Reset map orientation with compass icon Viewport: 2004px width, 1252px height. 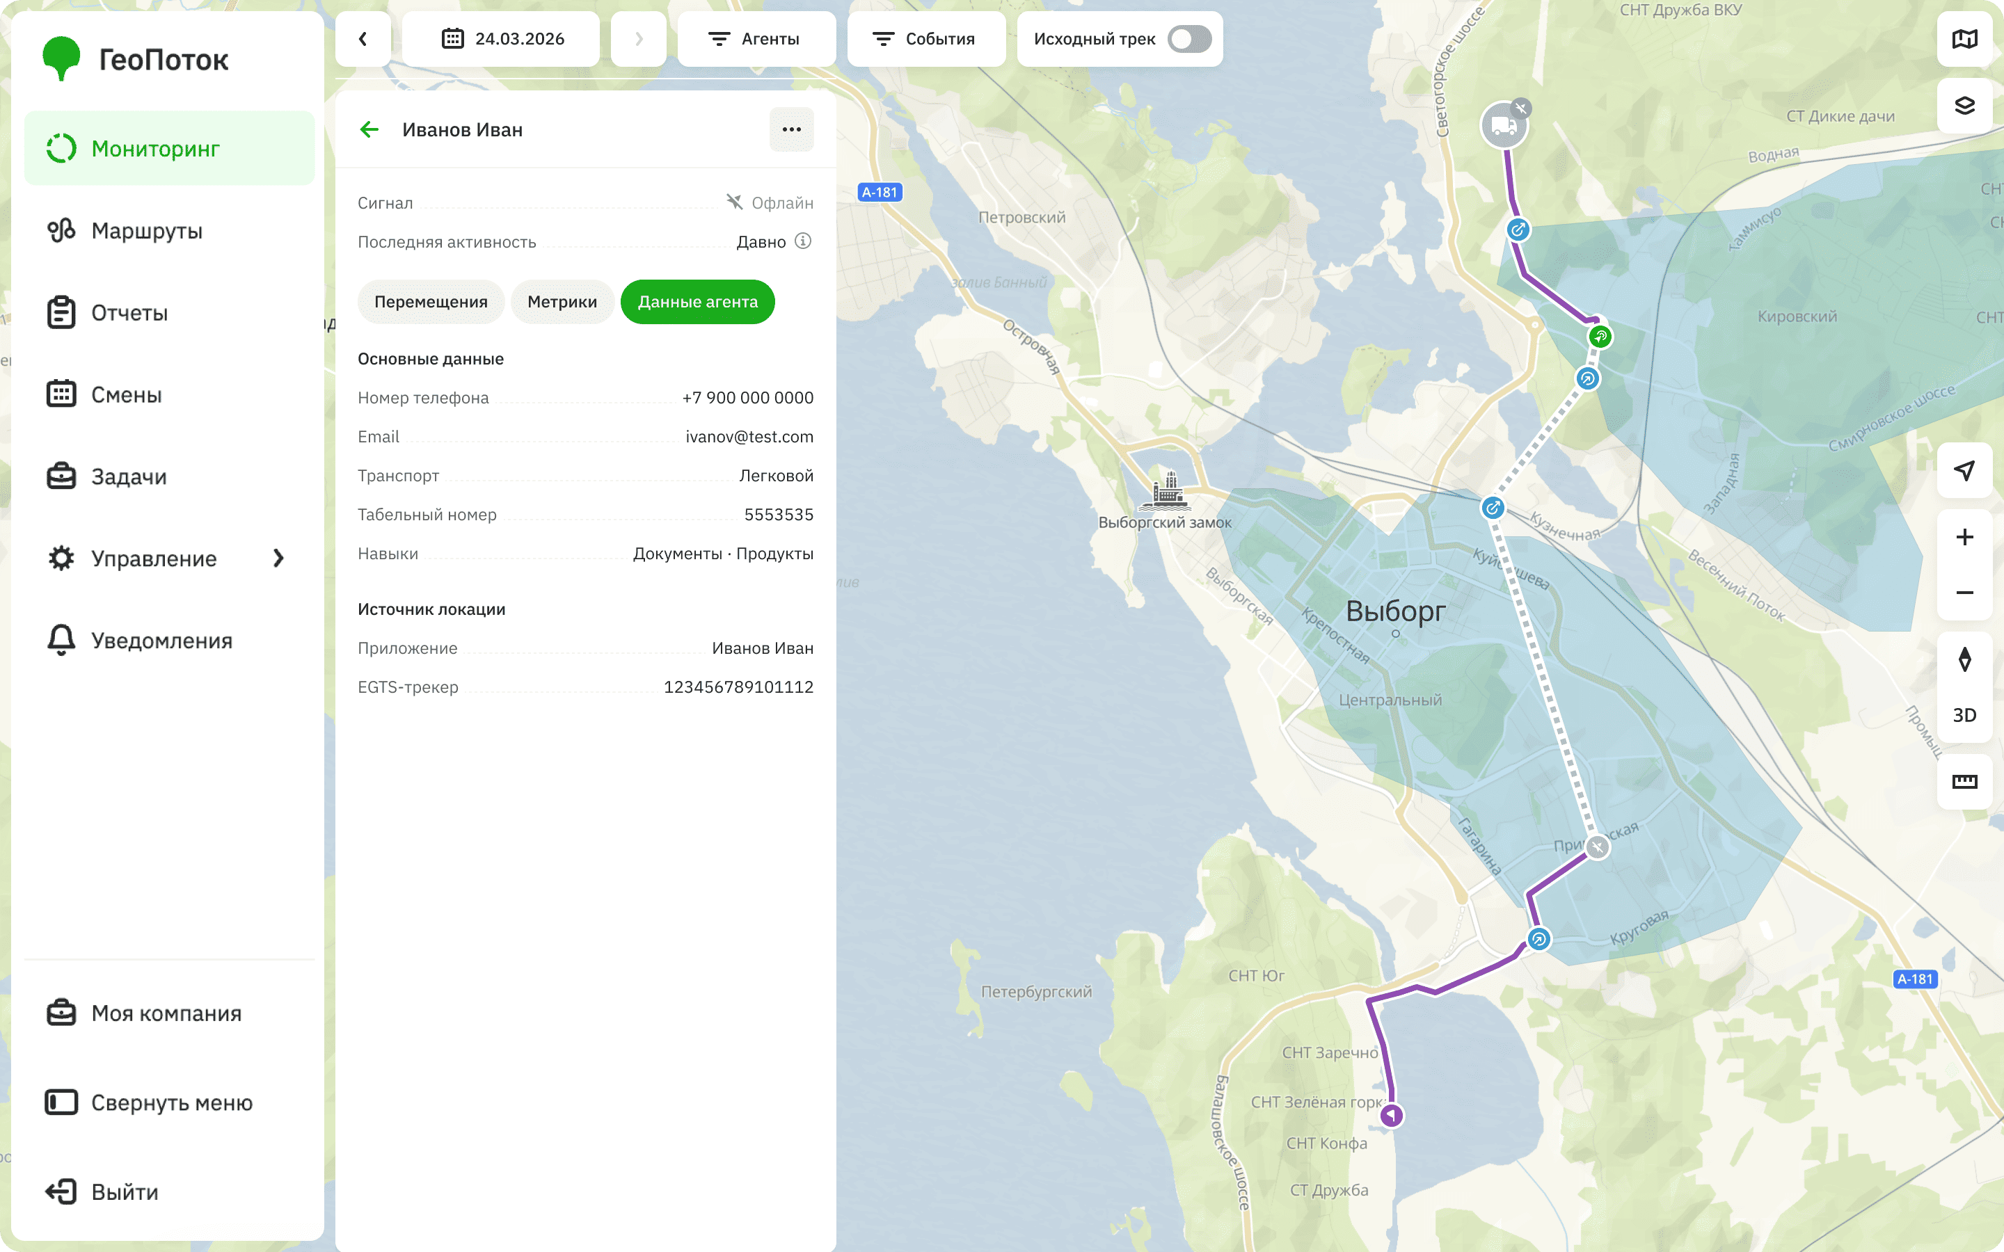pyautogui.click(x=1964, y=660)
